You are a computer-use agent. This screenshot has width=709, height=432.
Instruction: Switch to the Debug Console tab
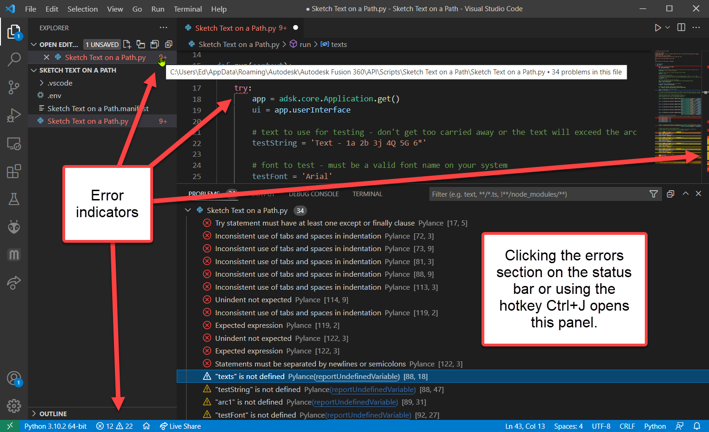(314, 194)
